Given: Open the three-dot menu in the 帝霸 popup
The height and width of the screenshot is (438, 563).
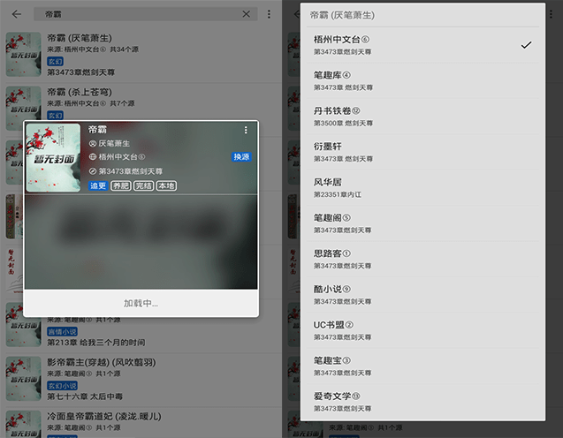Looking at the screenshot, I should tap(246, 130).
